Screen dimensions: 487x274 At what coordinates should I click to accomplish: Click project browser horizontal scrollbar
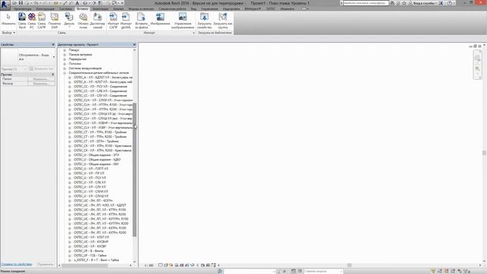click(84, 266)
